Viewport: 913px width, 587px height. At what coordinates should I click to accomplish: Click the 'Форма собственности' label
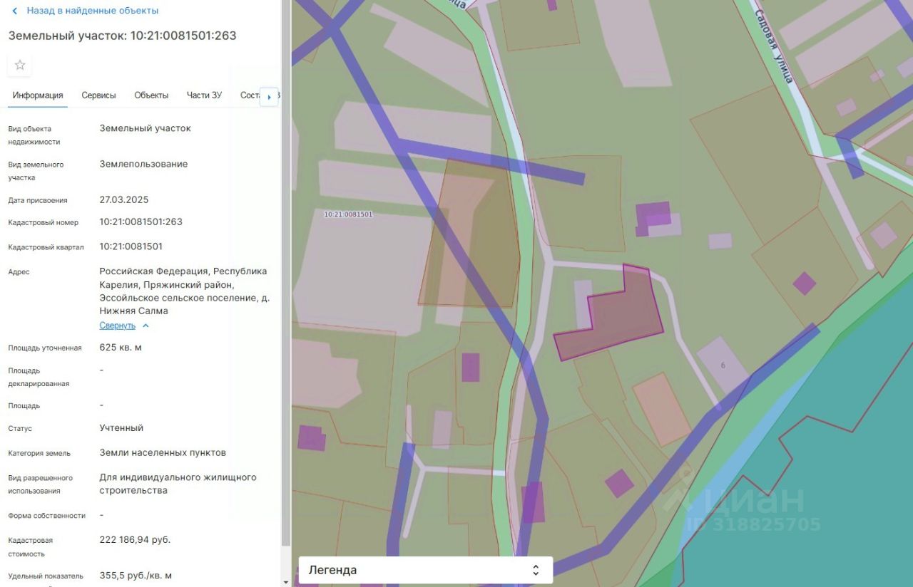pos(46,516)
